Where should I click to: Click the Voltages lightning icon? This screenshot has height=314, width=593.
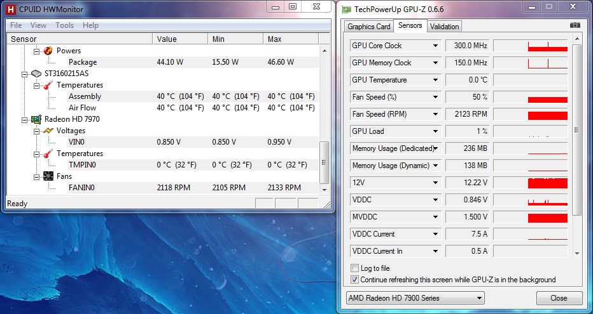point(48,131)
